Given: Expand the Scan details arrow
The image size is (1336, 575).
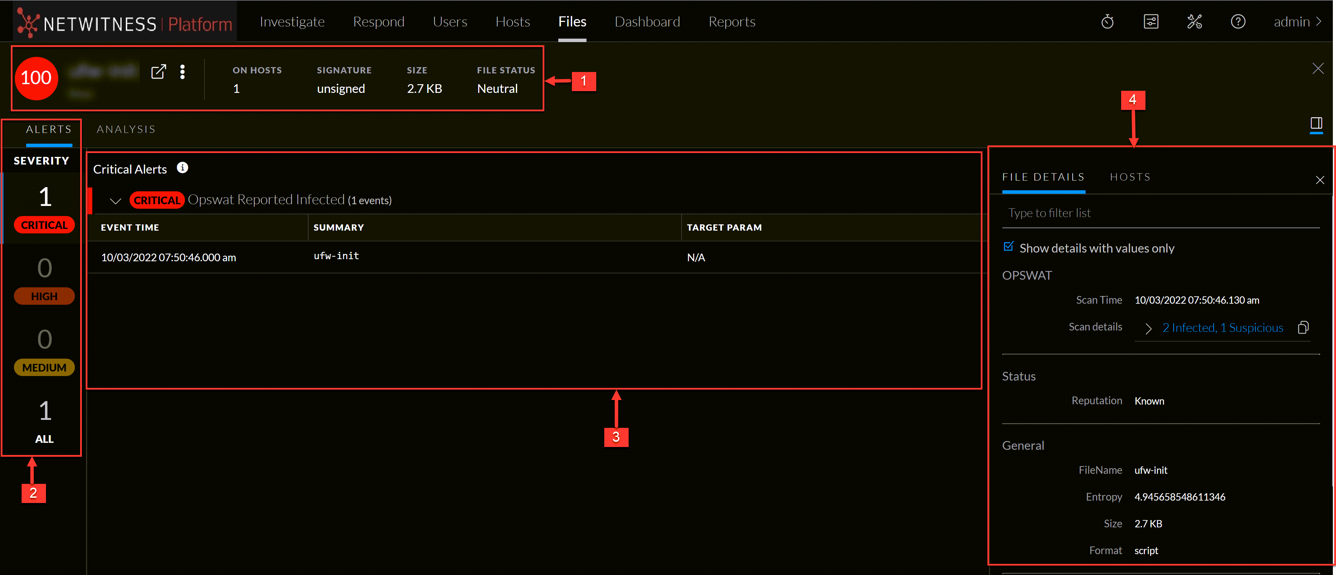Looking at the screenshot, I should point(1148,328).
